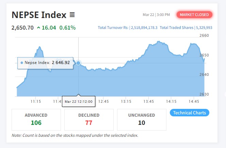This screenshot has width=226, height=148.
Task: Click the NEPSE Index heading
Action: tap(39, 15)
